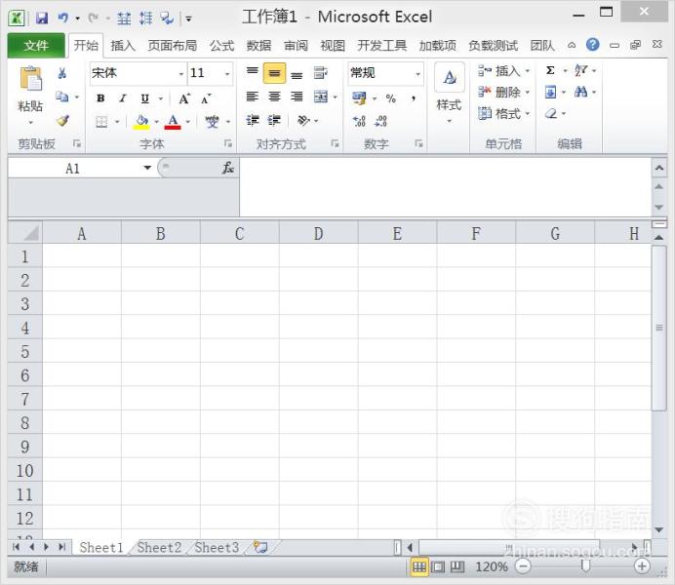Screen dimensions: 675x585
Task: Switch to Page Layout view button
Action: tap(438, 566)
